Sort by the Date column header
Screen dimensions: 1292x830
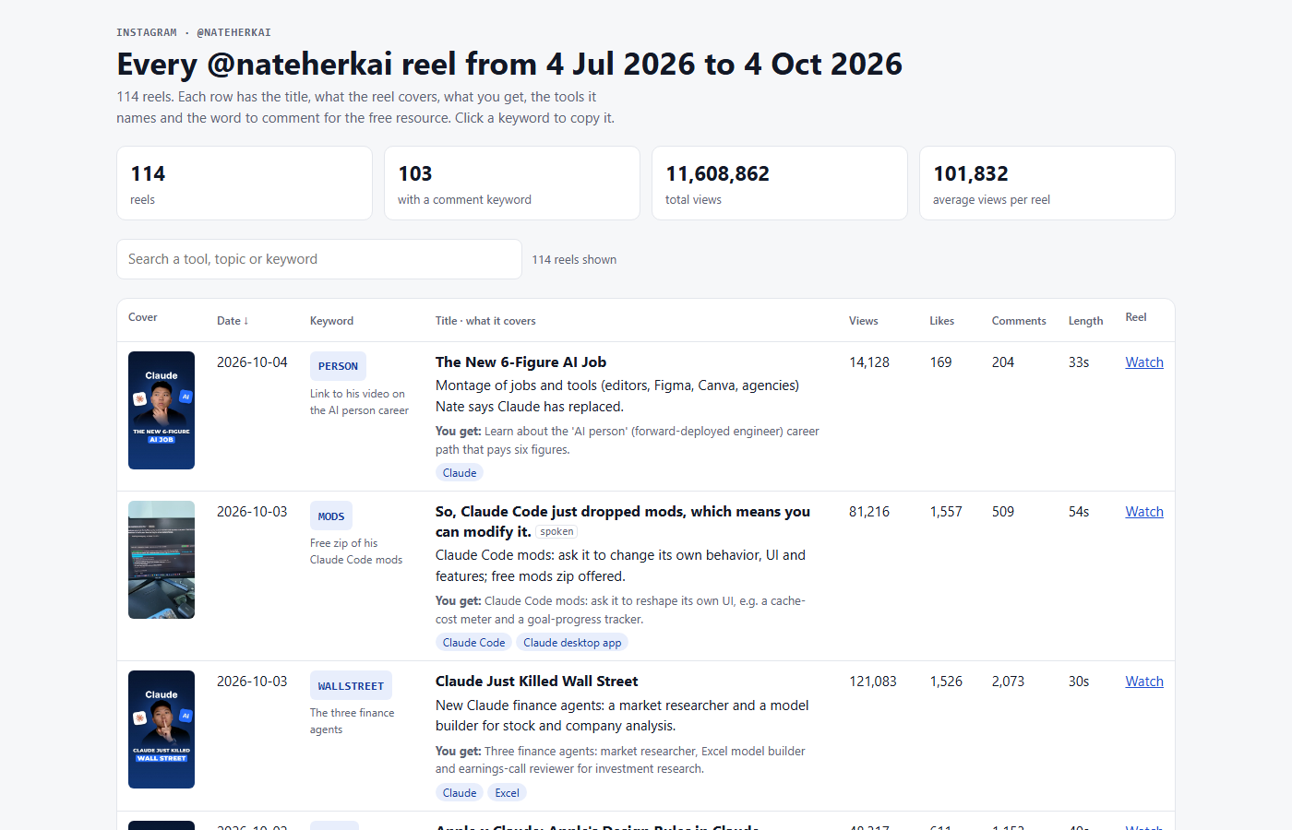point(233,321)
